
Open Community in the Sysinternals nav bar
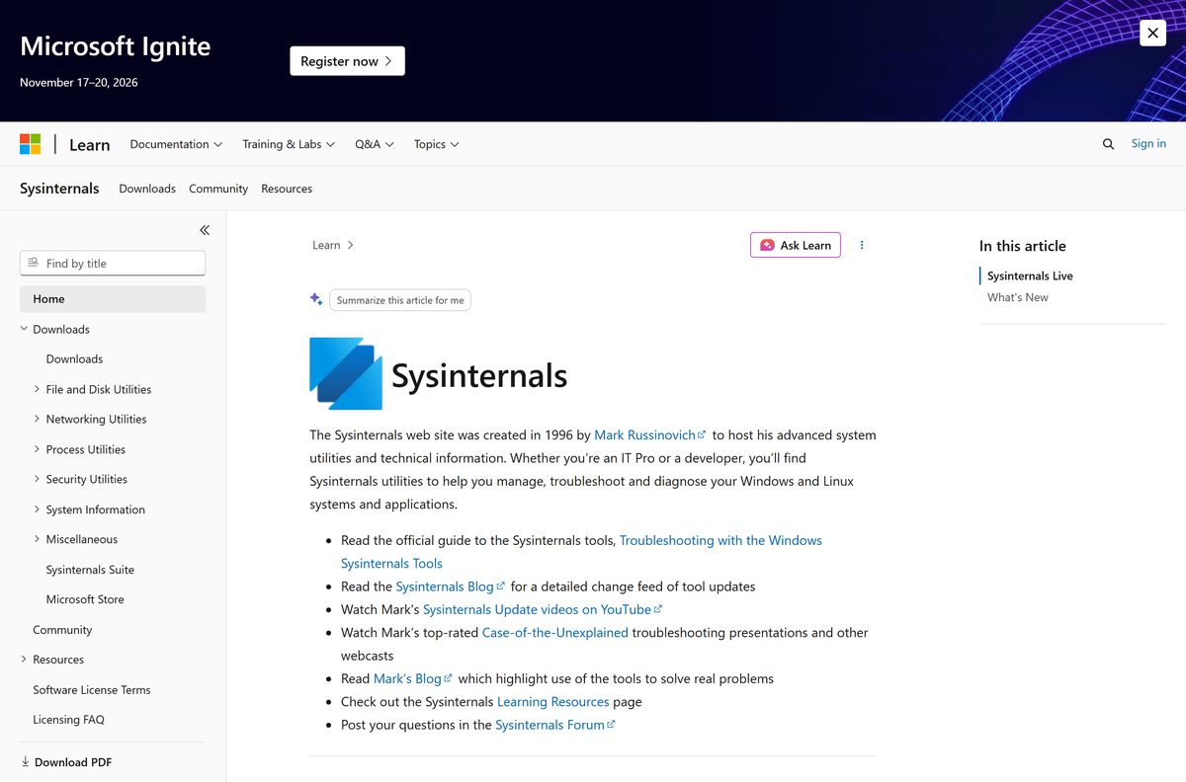point(218,189)
